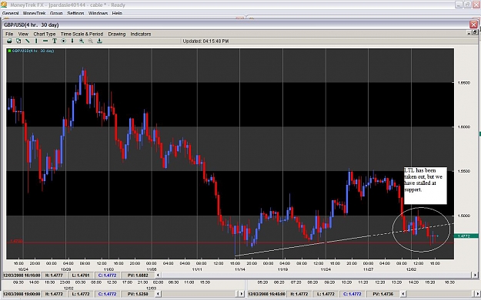Image resolution: width=481 pixels, height=300 pixels.
Task: Click the download/save toolbar icon
Action: [99, 41]
